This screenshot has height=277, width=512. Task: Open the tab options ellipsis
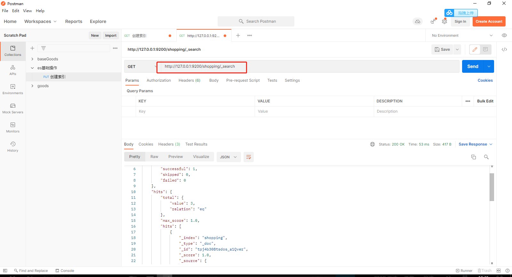pyautogui.click(x=250, y=35)
